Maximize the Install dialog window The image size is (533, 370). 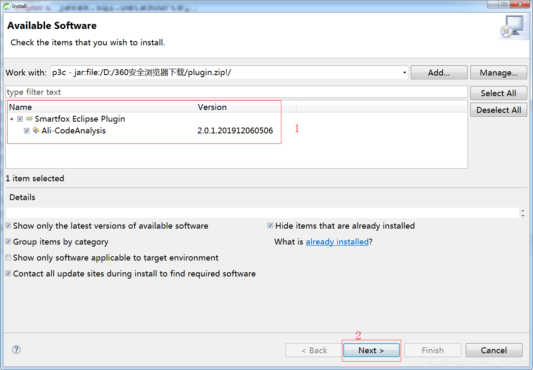coord(504,5)
